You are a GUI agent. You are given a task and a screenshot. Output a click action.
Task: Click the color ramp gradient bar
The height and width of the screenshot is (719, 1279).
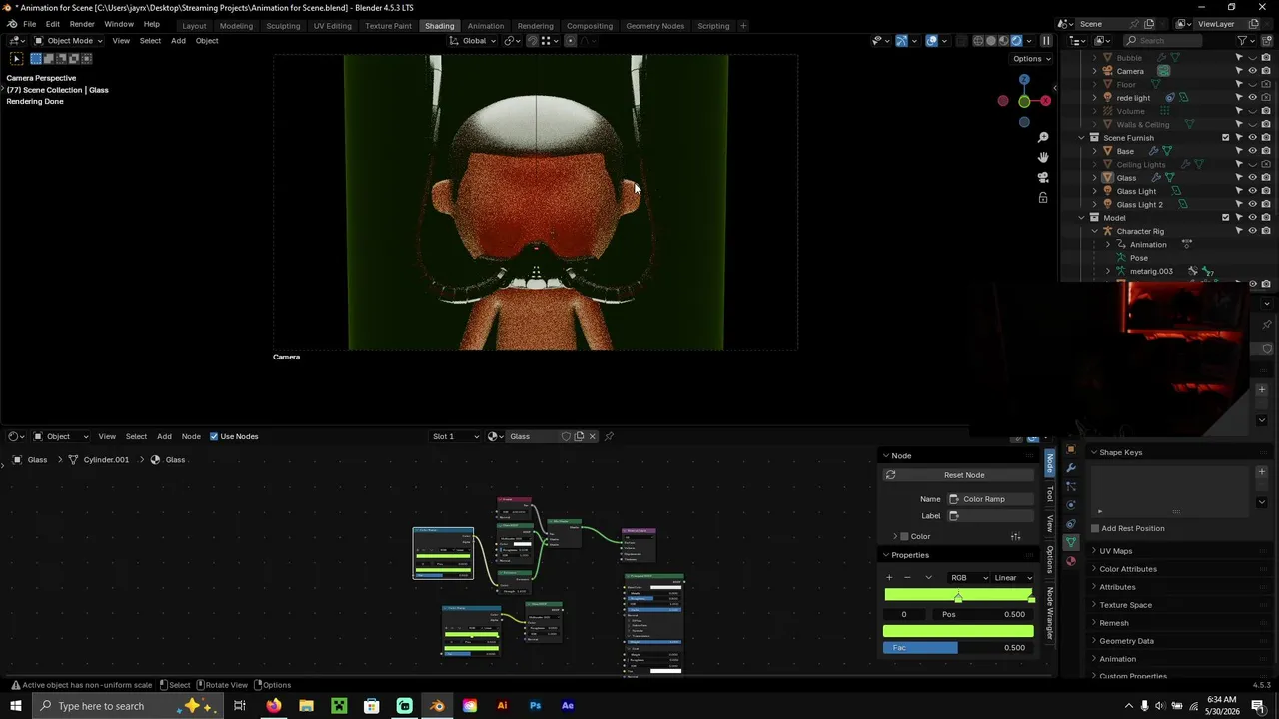(x=959, y=595)
